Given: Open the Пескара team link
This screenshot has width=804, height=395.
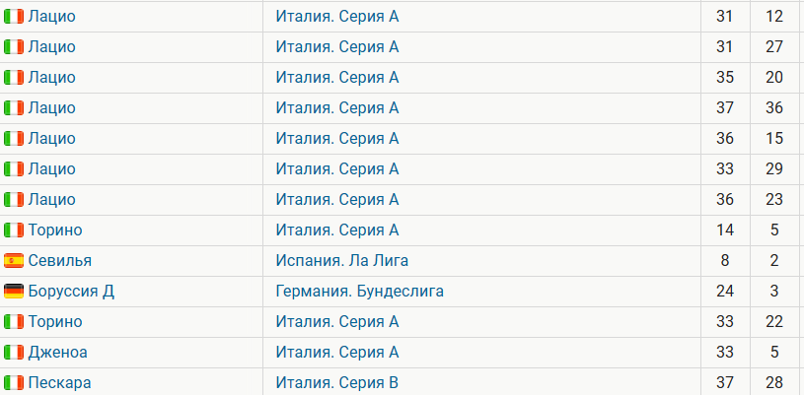Looking at the screenshot, I should (60, 383).
